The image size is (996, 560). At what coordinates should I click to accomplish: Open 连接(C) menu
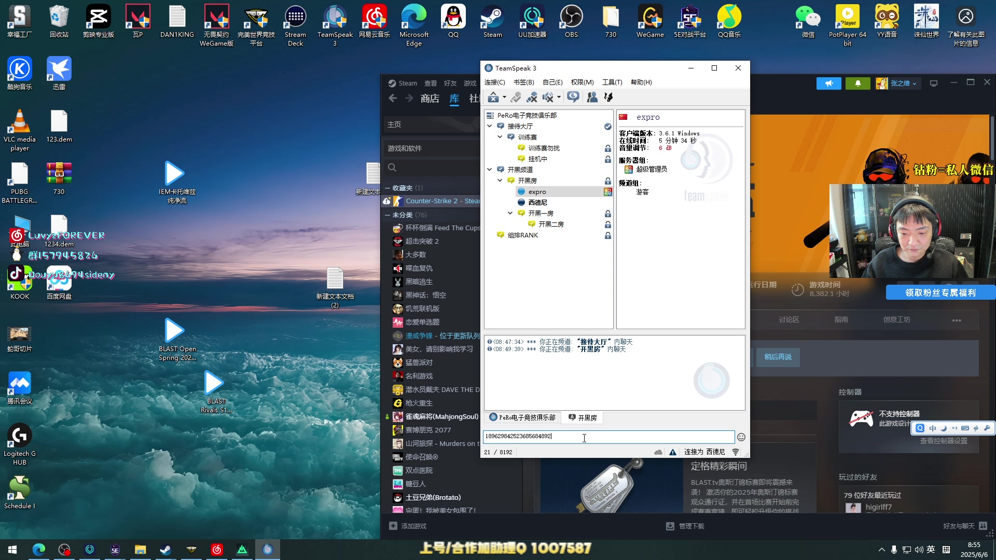tap(494, 82)
